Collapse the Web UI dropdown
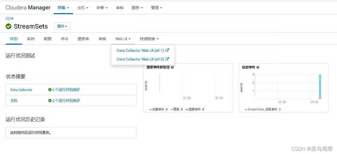 [x=123, y=39]
